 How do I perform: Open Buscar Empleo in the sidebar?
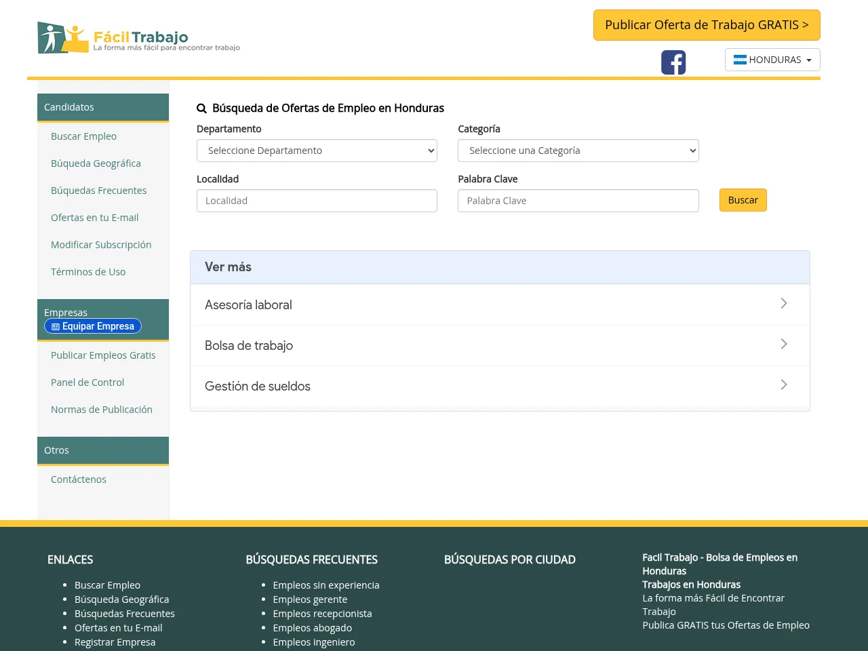tap(83, 136)
